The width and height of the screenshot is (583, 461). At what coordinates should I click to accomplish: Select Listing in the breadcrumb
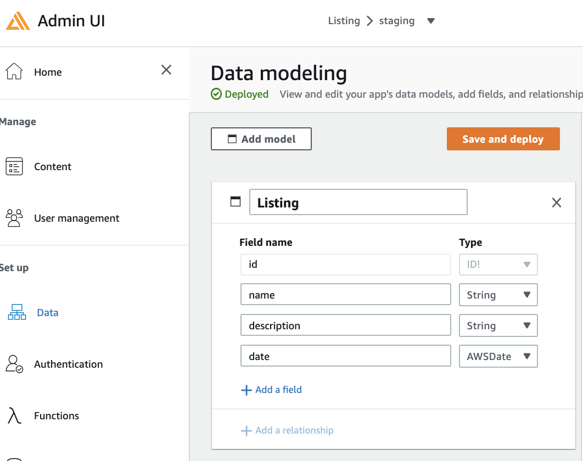point(344,20)
